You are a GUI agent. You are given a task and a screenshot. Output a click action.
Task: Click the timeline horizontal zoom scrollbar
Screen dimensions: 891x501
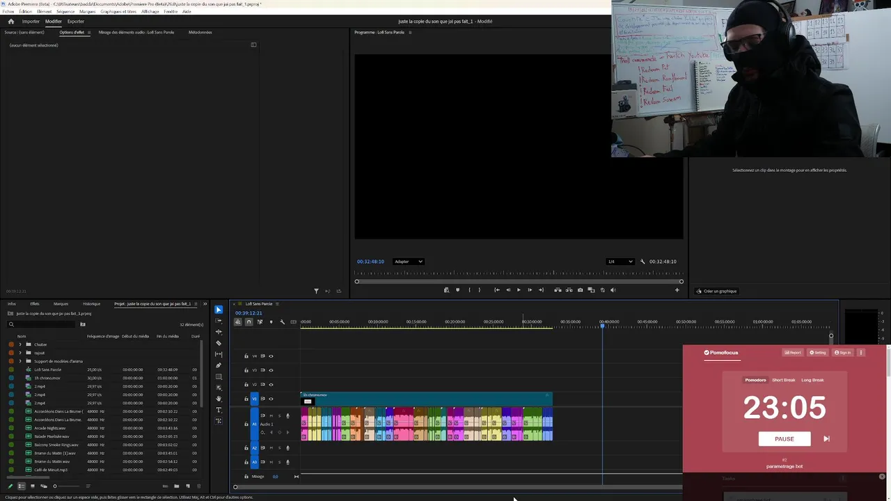(459, 486)
